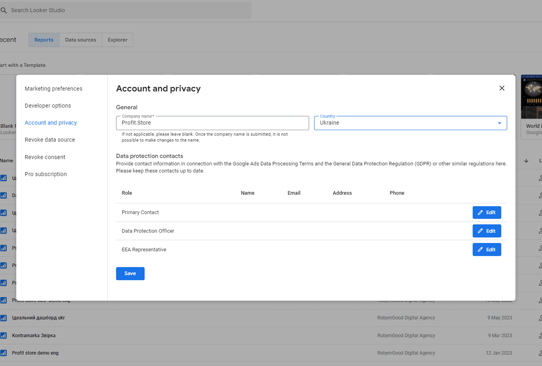Open the World template thumbnail
This screenshot has height=366, width=542.
pyautogui.click(x=532, y=97)
